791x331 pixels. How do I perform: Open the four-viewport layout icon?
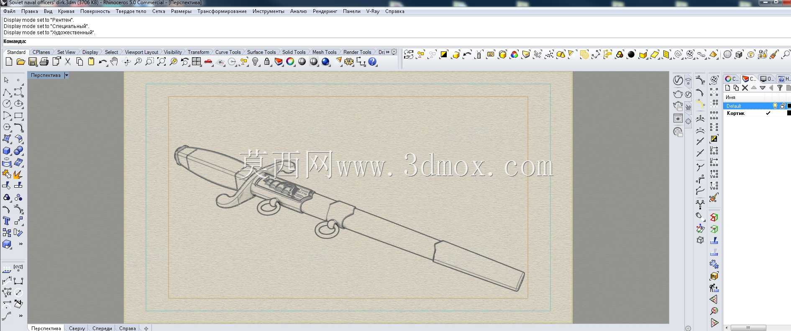[x=197, y=62]
